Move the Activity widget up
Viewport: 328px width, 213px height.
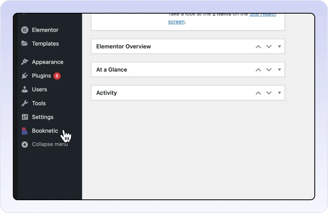point(258,93)
